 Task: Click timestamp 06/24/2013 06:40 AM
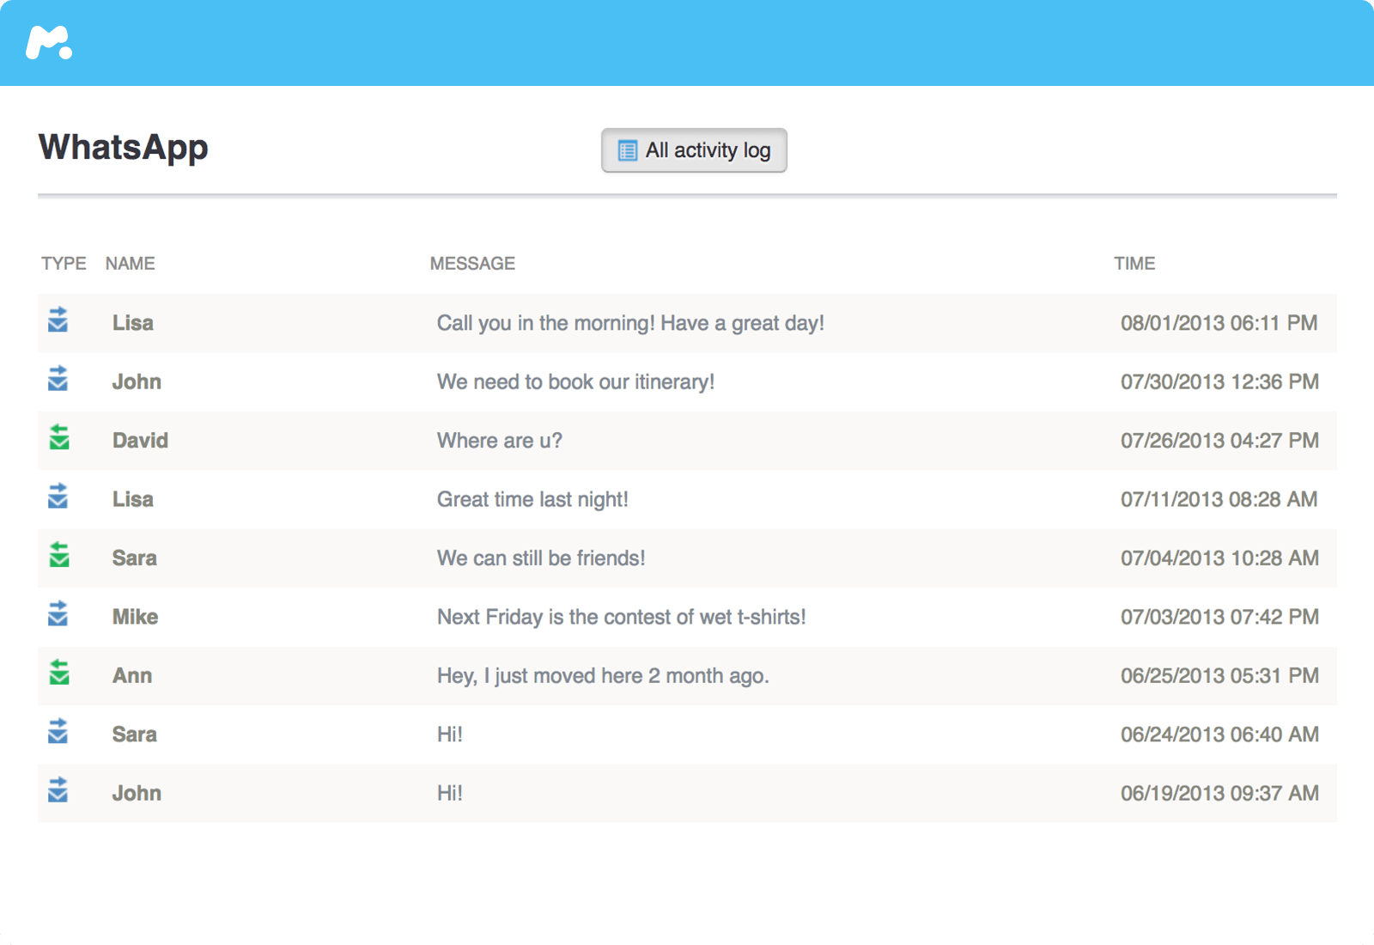[1219, 735]
